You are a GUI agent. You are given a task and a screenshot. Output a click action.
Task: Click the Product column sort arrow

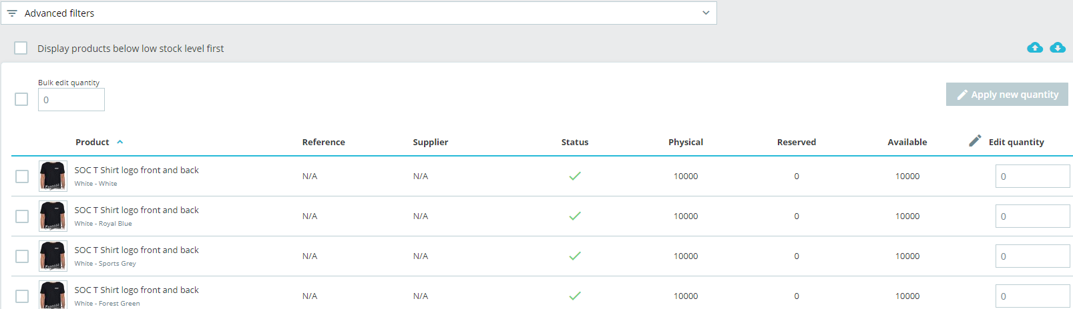[x=120, y=142]
